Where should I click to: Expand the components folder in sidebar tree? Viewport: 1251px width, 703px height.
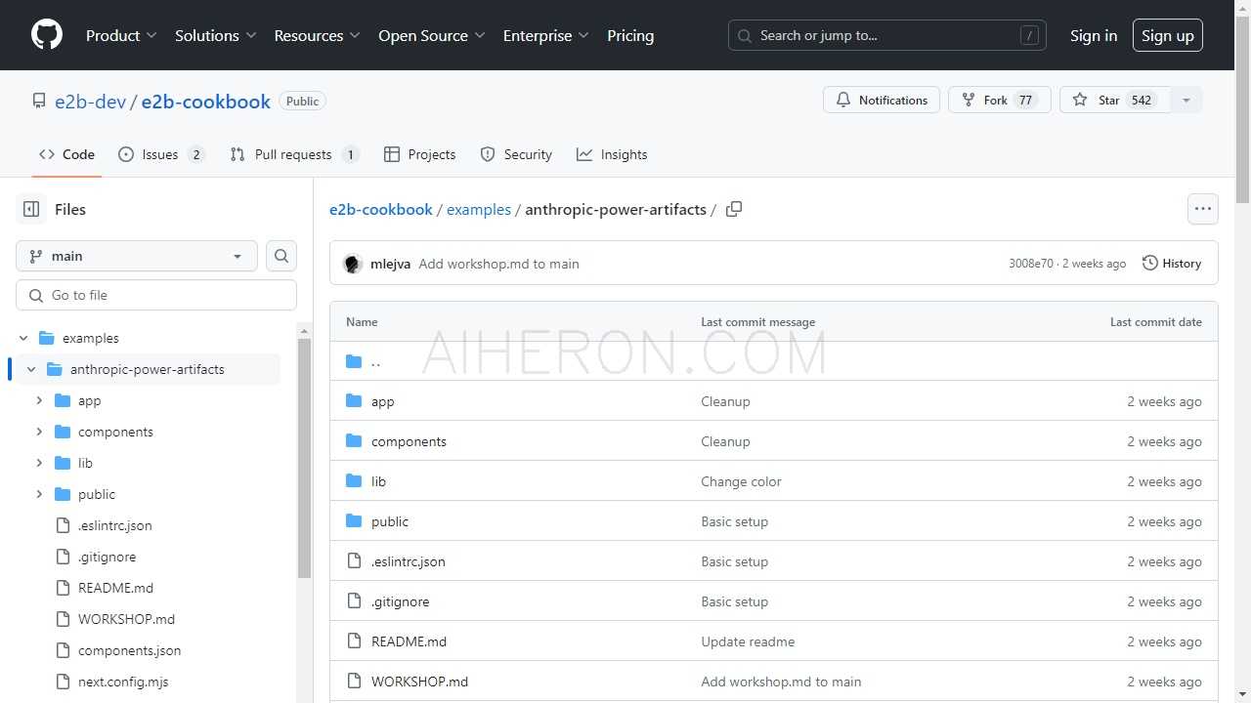39,432
